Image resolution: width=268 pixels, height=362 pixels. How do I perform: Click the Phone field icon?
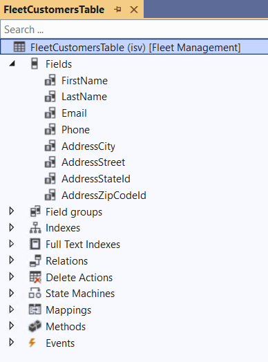point(50,129)
